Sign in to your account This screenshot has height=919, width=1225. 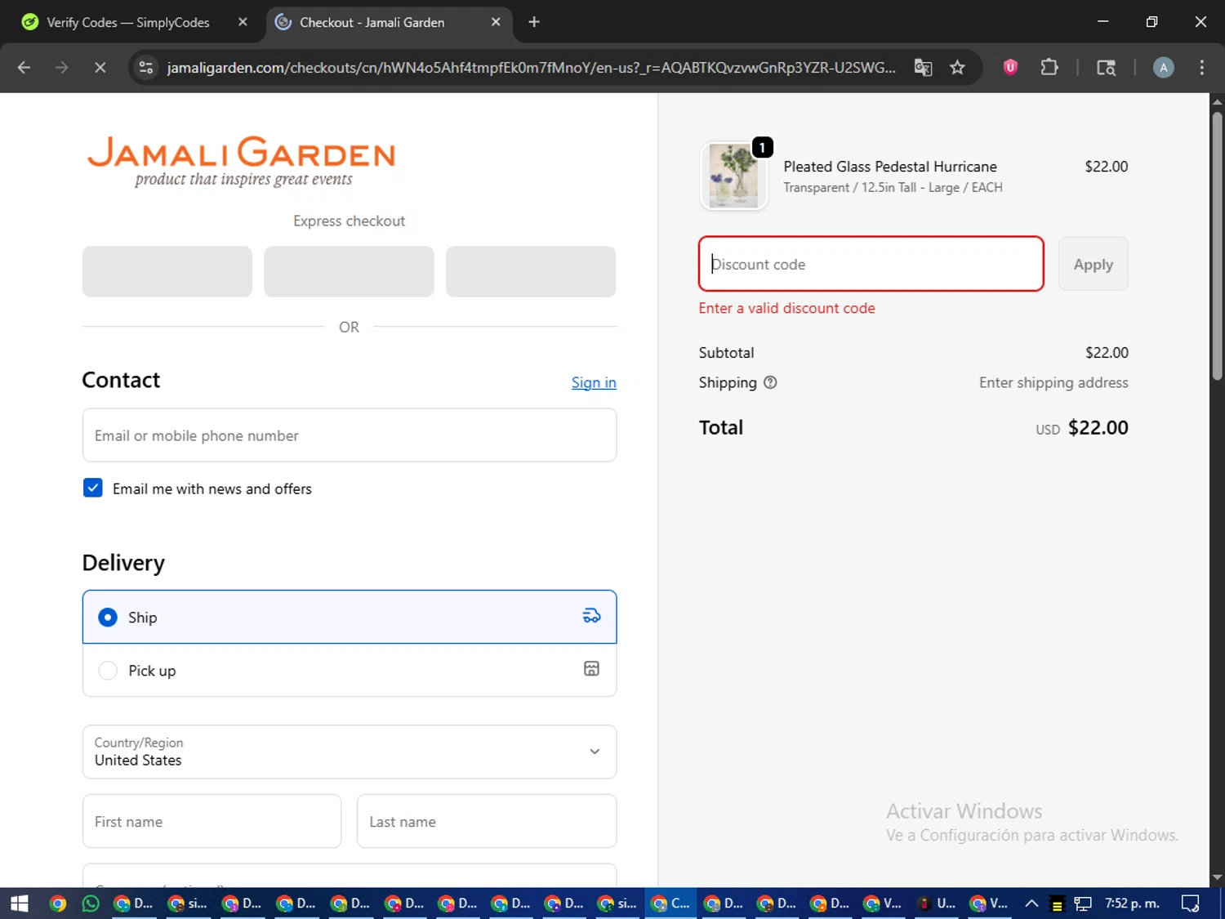(594, 382)
